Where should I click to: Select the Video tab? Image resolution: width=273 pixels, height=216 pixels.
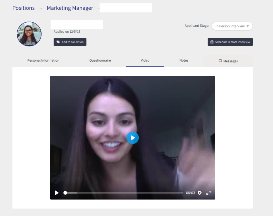pos(145,60)
